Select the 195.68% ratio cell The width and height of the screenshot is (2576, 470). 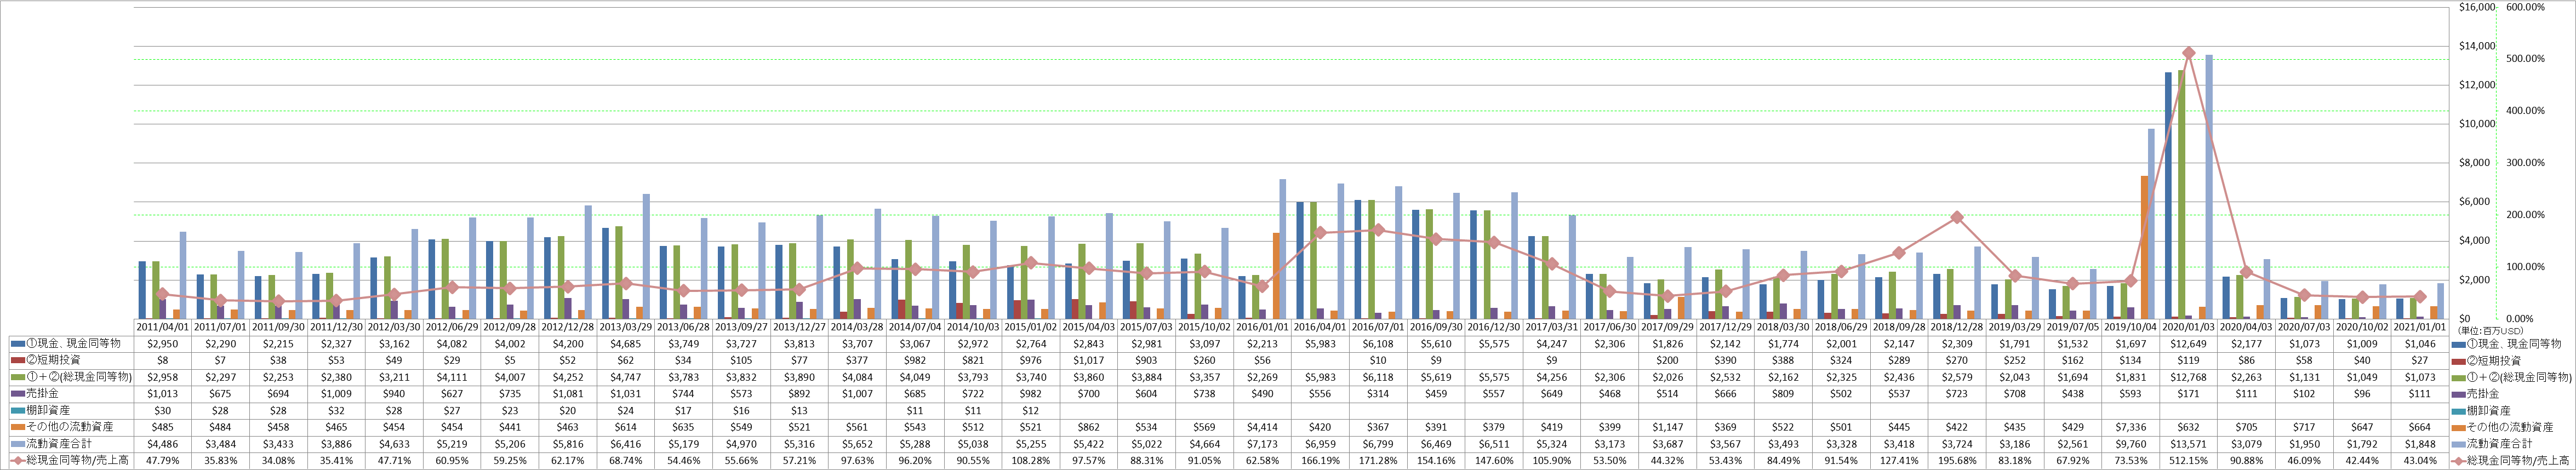[x=1957, y=460]
